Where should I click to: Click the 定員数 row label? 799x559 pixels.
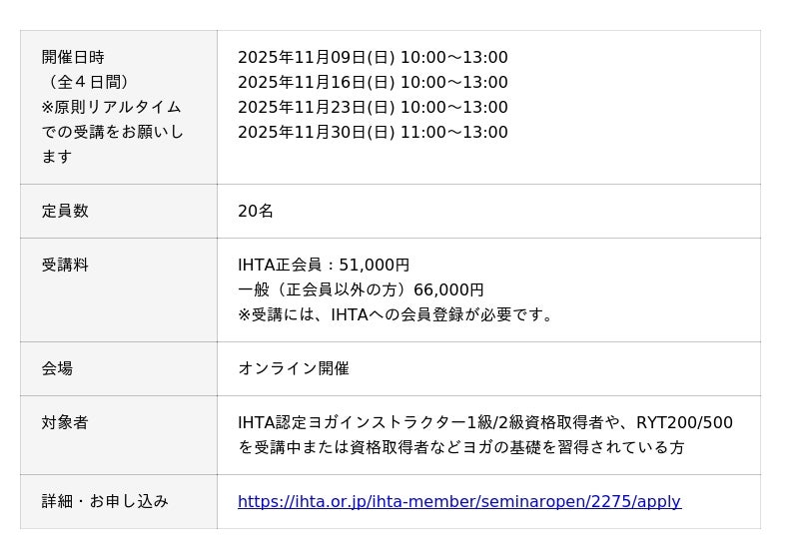[65, 212]
